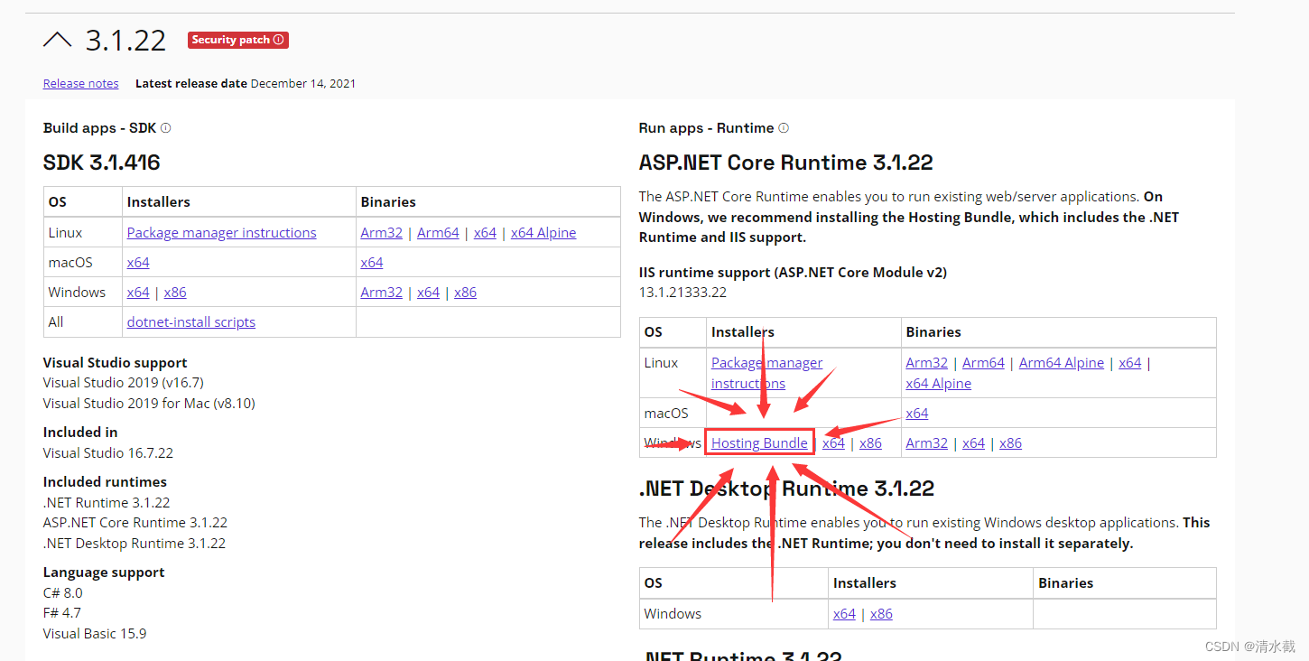Download .NET Desktop Runtime Windows x64 installer

pos(844,613)
